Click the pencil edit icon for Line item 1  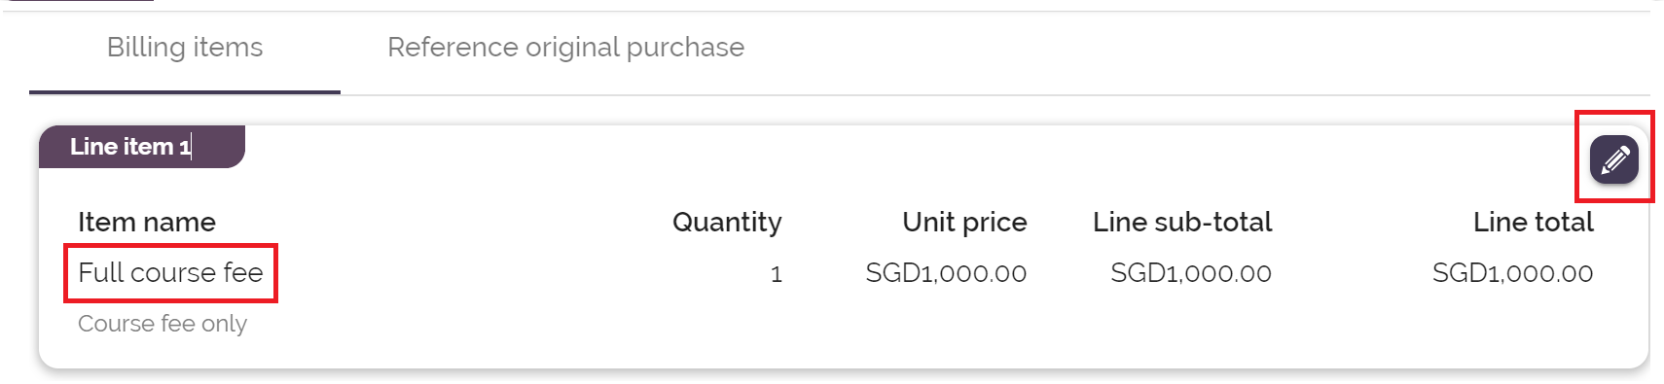pyautogui.click(x=1613, y=159)
